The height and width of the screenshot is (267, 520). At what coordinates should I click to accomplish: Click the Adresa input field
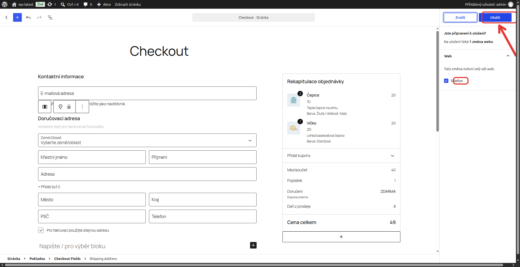pos(147,174)
